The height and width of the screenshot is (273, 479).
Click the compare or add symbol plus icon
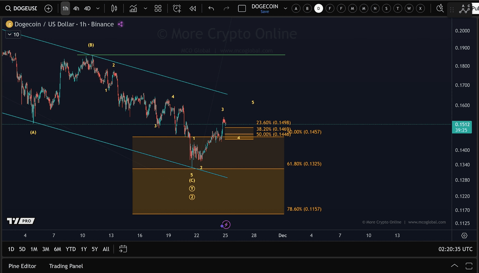pos(48,9)
